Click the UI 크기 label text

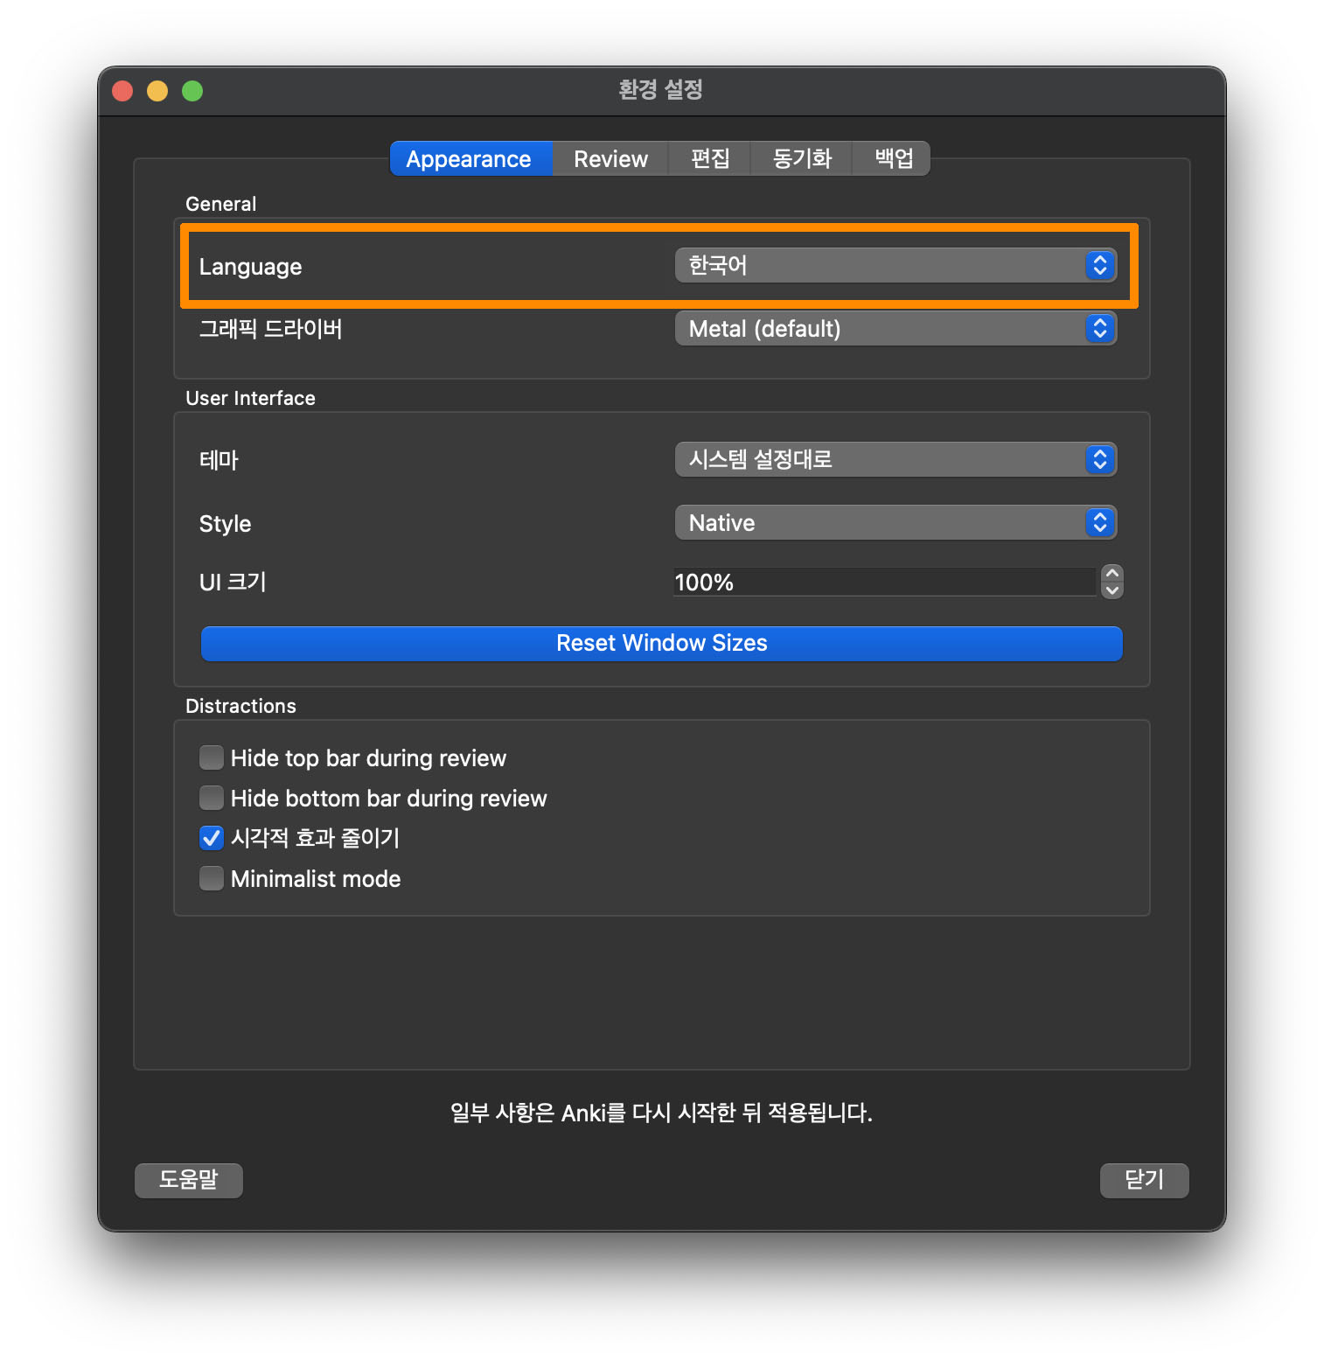pyautogui.click(x=233, y=583)
